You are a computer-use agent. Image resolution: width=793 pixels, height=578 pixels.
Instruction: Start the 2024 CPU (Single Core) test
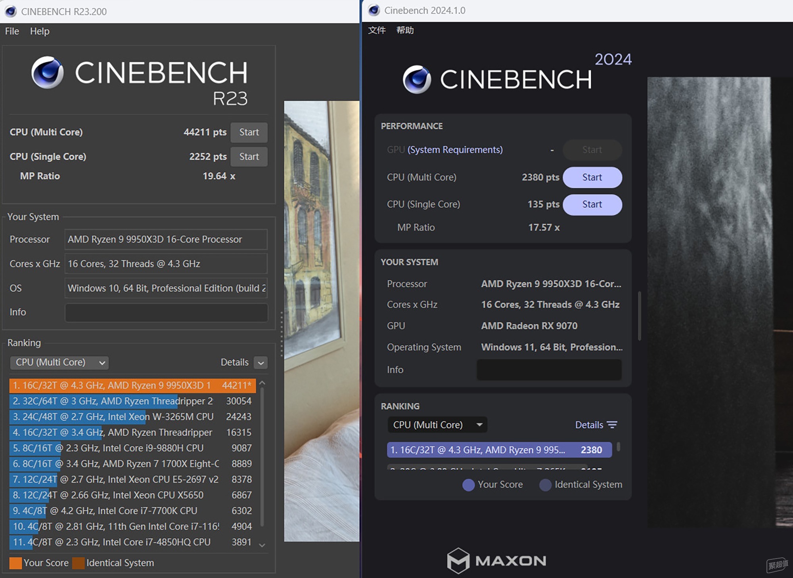(592, 204)
